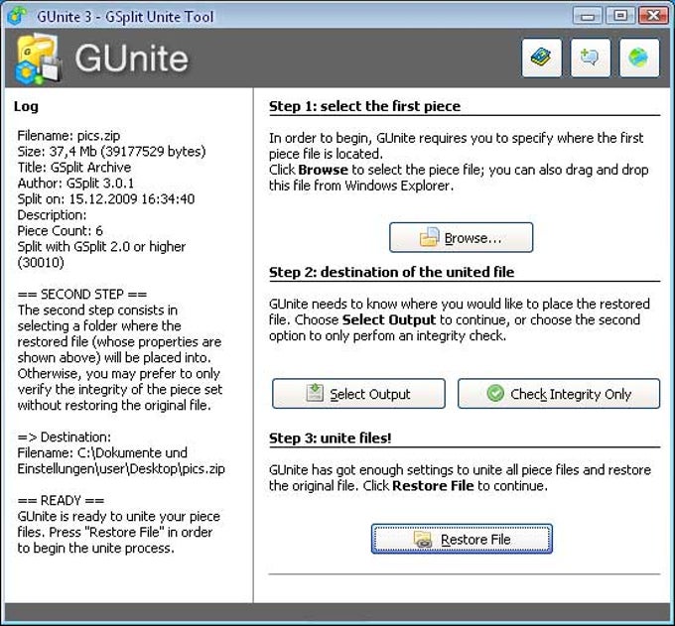Image resolution: width=675 pixels, height=626 pixels.
Task: Click the Restore File button
Action: (462, 539)
